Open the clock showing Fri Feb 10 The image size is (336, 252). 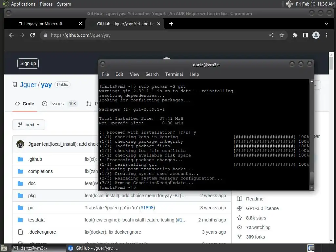pyautogui.click(x=315, y=4)
